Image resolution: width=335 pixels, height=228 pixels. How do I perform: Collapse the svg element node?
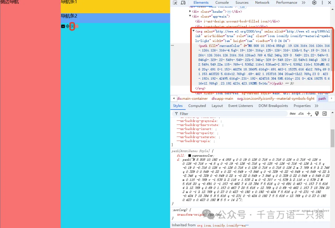click(193, 31)
